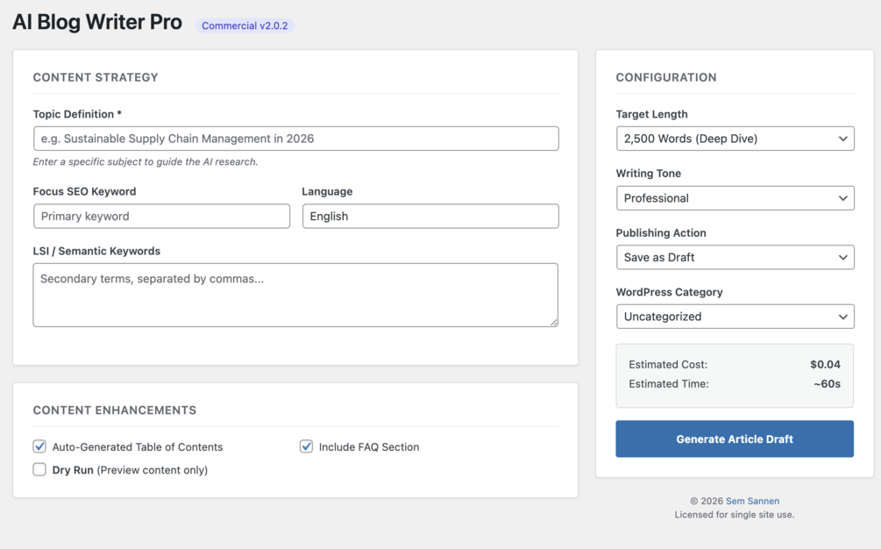Click the Target Length chevron arrow

[842, 139]
